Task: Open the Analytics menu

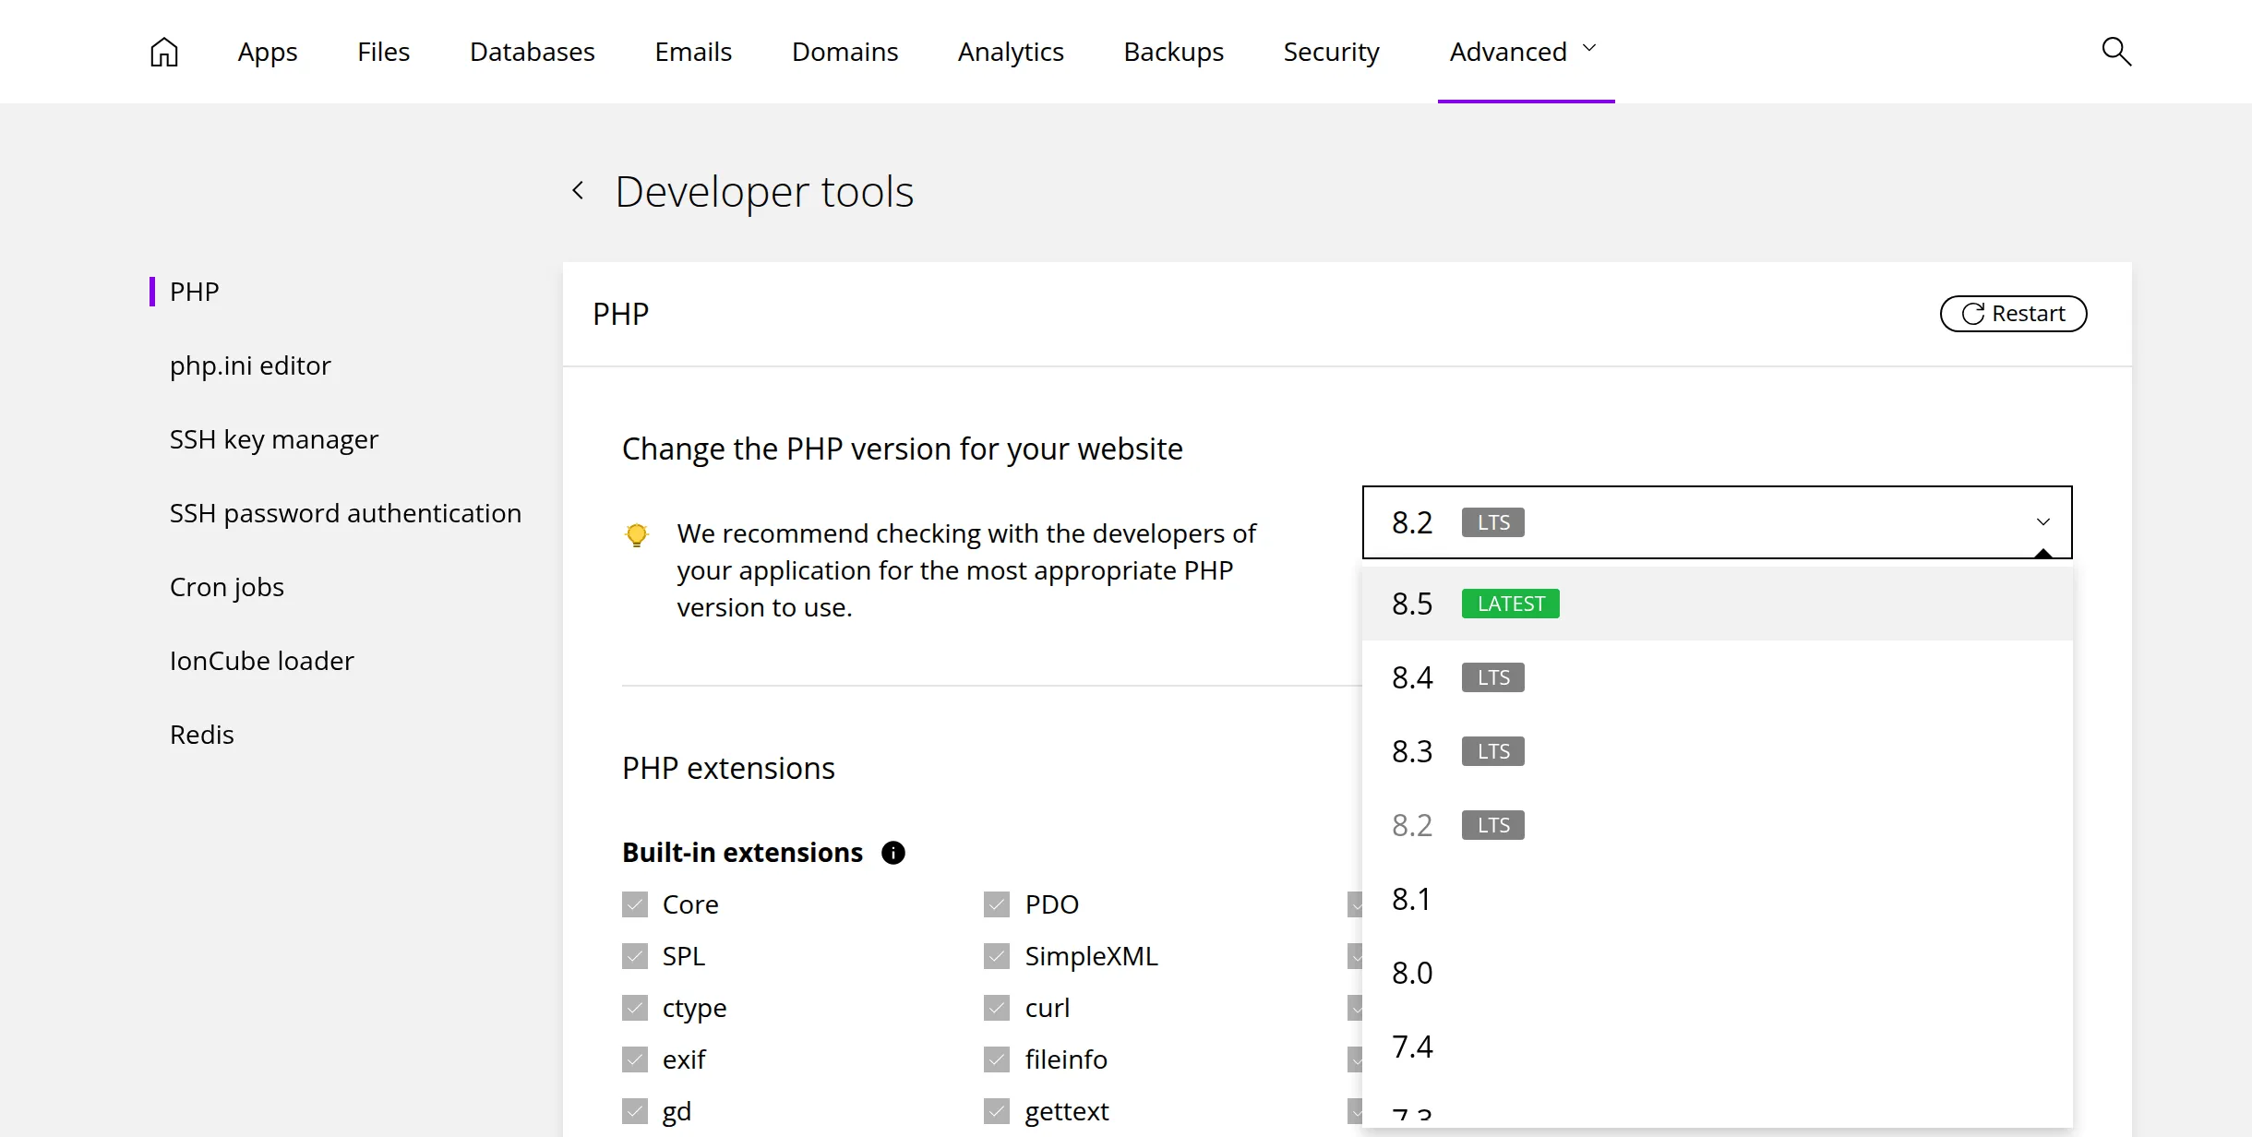Action: [1011, 52]
